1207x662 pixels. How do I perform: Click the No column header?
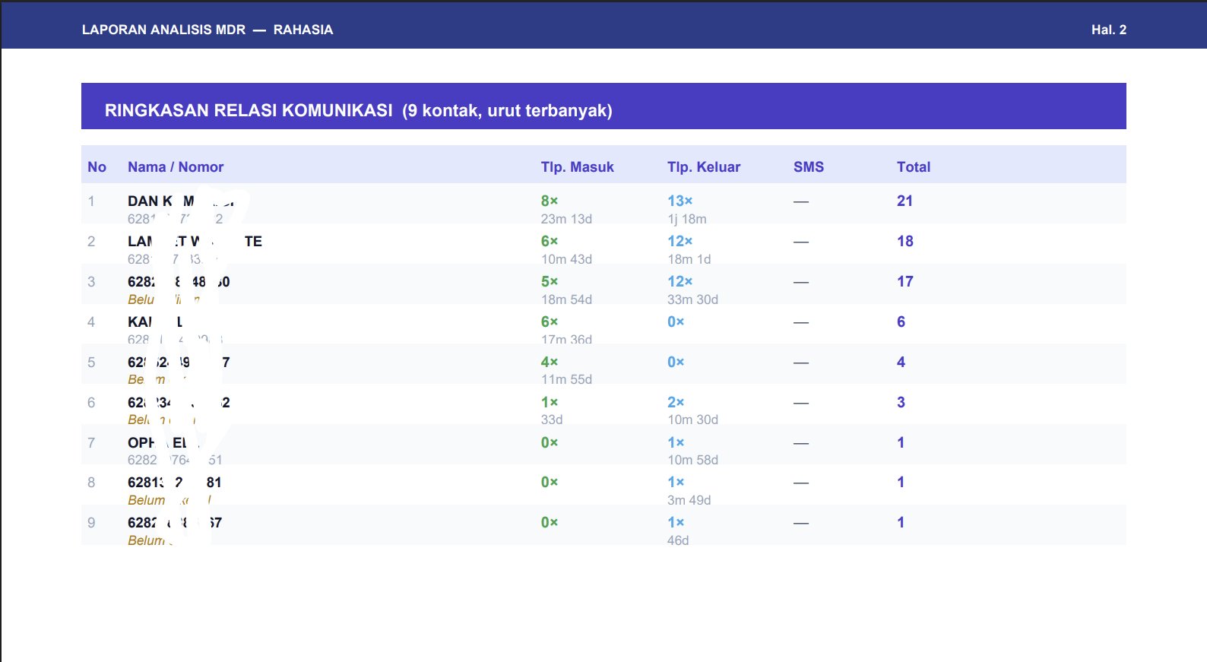pos(97,167)
